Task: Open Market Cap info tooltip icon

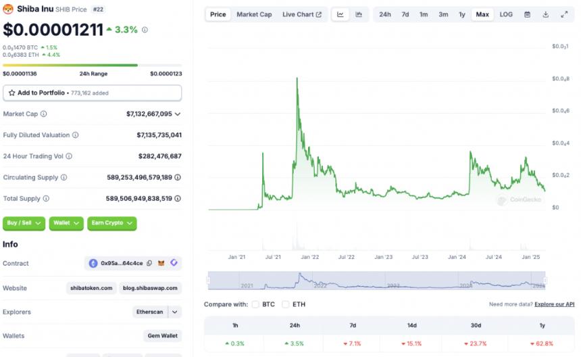Action: click(x=44, y=114)
